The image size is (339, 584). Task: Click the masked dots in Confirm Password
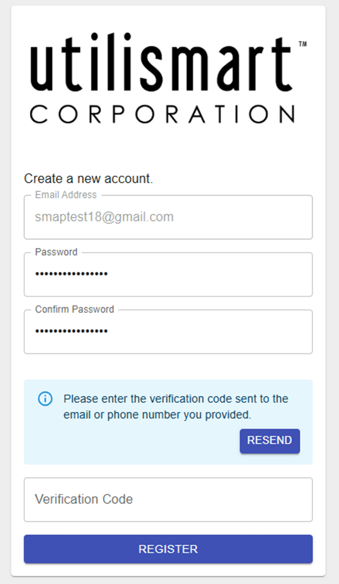71,331
